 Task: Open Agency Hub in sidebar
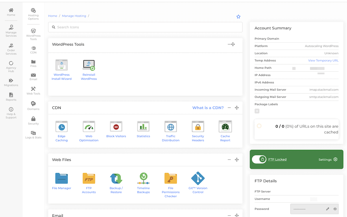tap(11, 67)
